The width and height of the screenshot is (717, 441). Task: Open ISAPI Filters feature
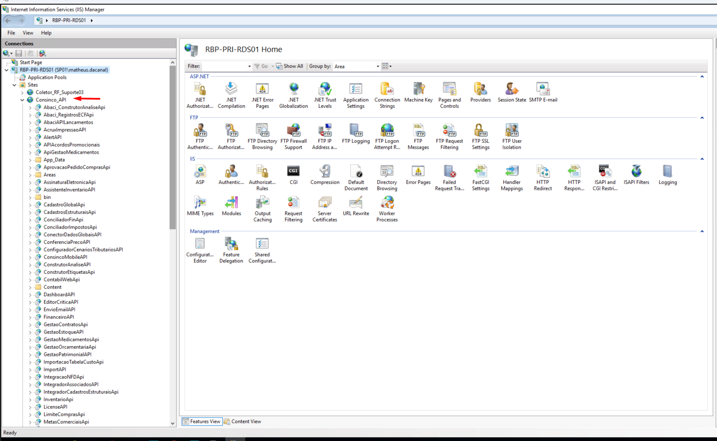tap(636, 175)
